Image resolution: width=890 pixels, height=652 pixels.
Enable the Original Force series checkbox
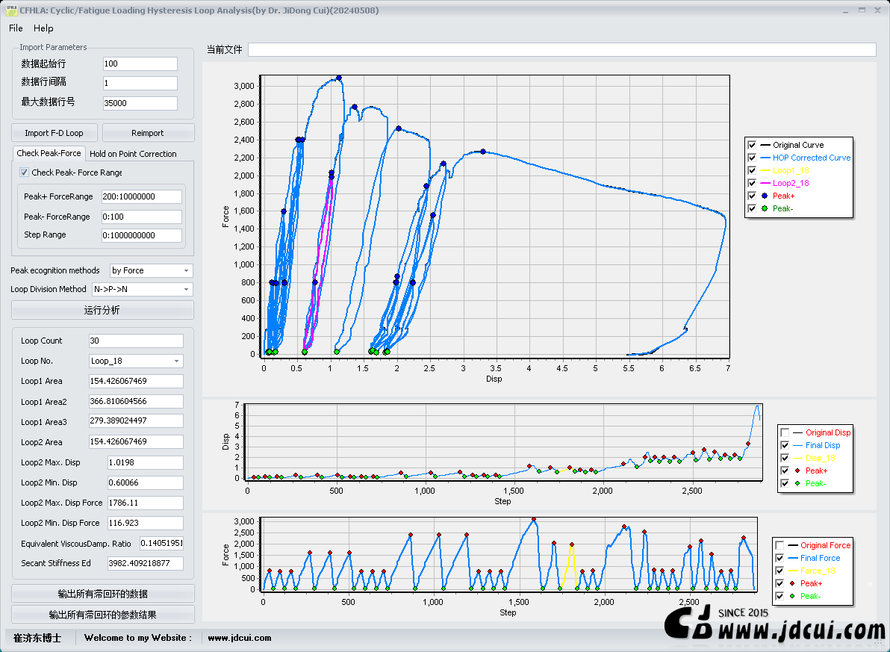780,545
